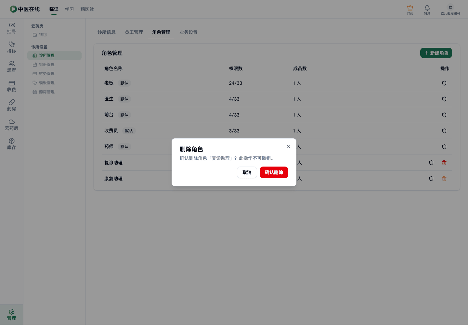Image resolution: width=468 pixels, height=325 pixels.
Task: Go to 挂号 in the left sidebar
Action: pyautogui.click(x=12, y=28)
